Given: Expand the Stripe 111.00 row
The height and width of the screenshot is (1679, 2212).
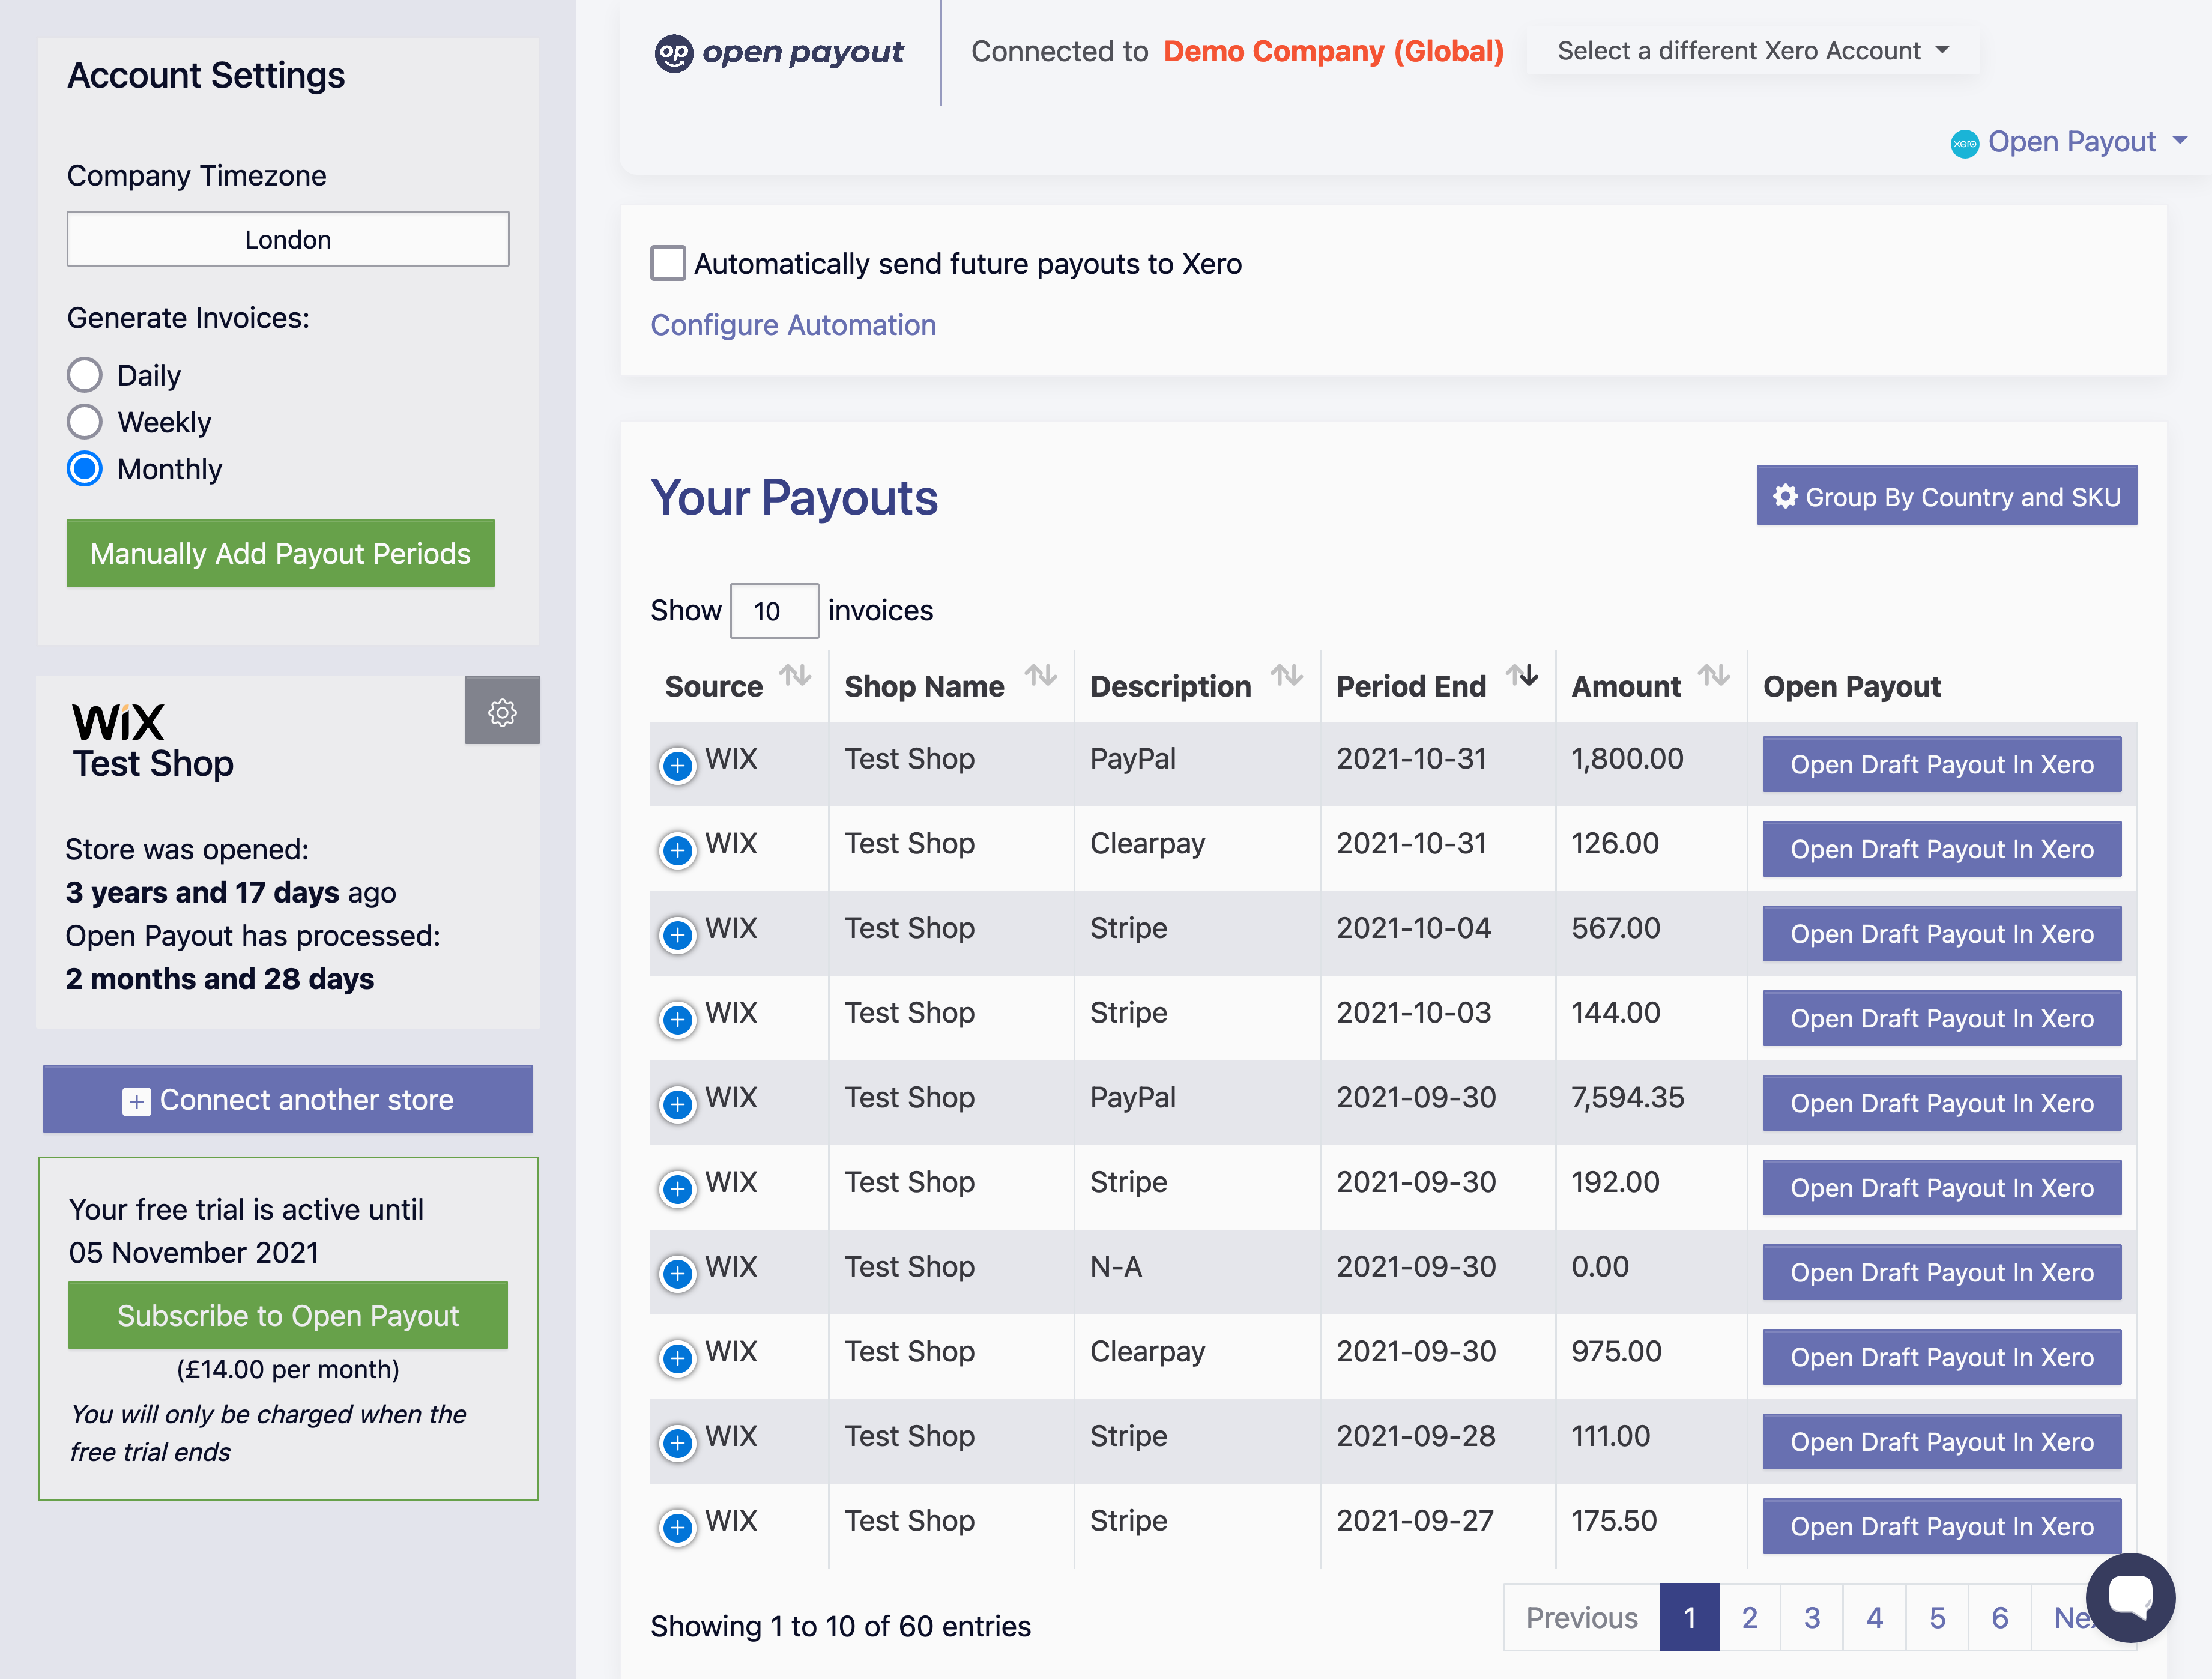Looking at the screenshot, I should 678,1443.
